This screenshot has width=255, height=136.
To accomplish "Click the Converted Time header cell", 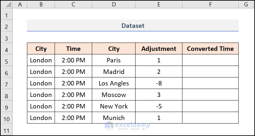I will tap(210, 49).
